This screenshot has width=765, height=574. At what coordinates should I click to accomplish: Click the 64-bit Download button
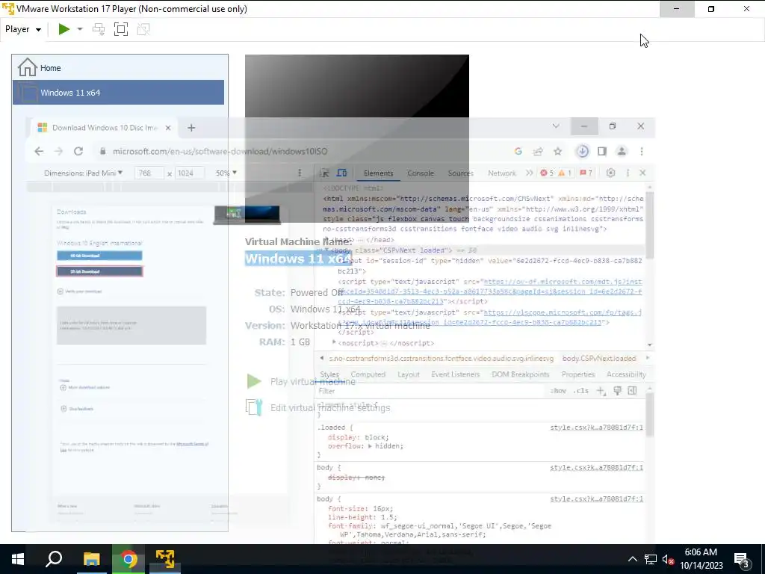pos(99,256)
